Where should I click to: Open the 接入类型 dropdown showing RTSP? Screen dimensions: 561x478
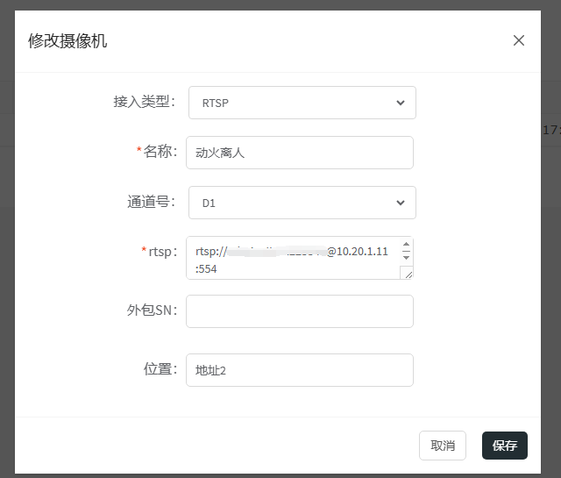(302, 103)
